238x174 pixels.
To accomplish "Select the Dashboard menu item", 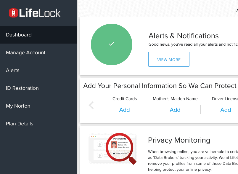I will tap(19, 35).
